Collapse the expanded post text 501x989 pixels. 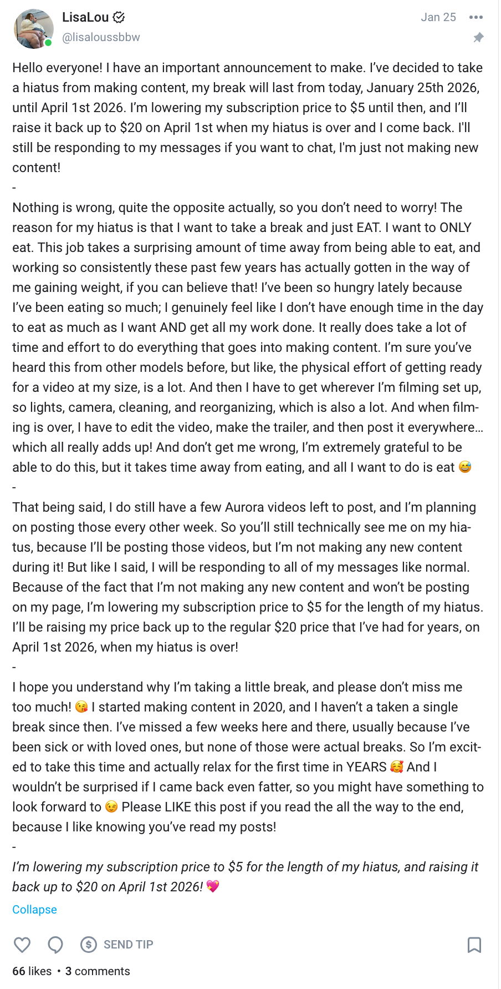34,910
